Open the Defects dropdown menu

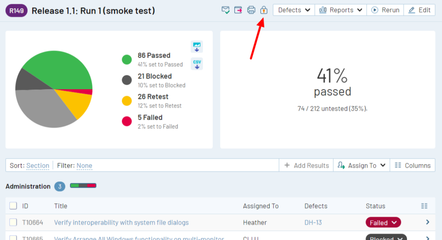(x=294, y=10)
